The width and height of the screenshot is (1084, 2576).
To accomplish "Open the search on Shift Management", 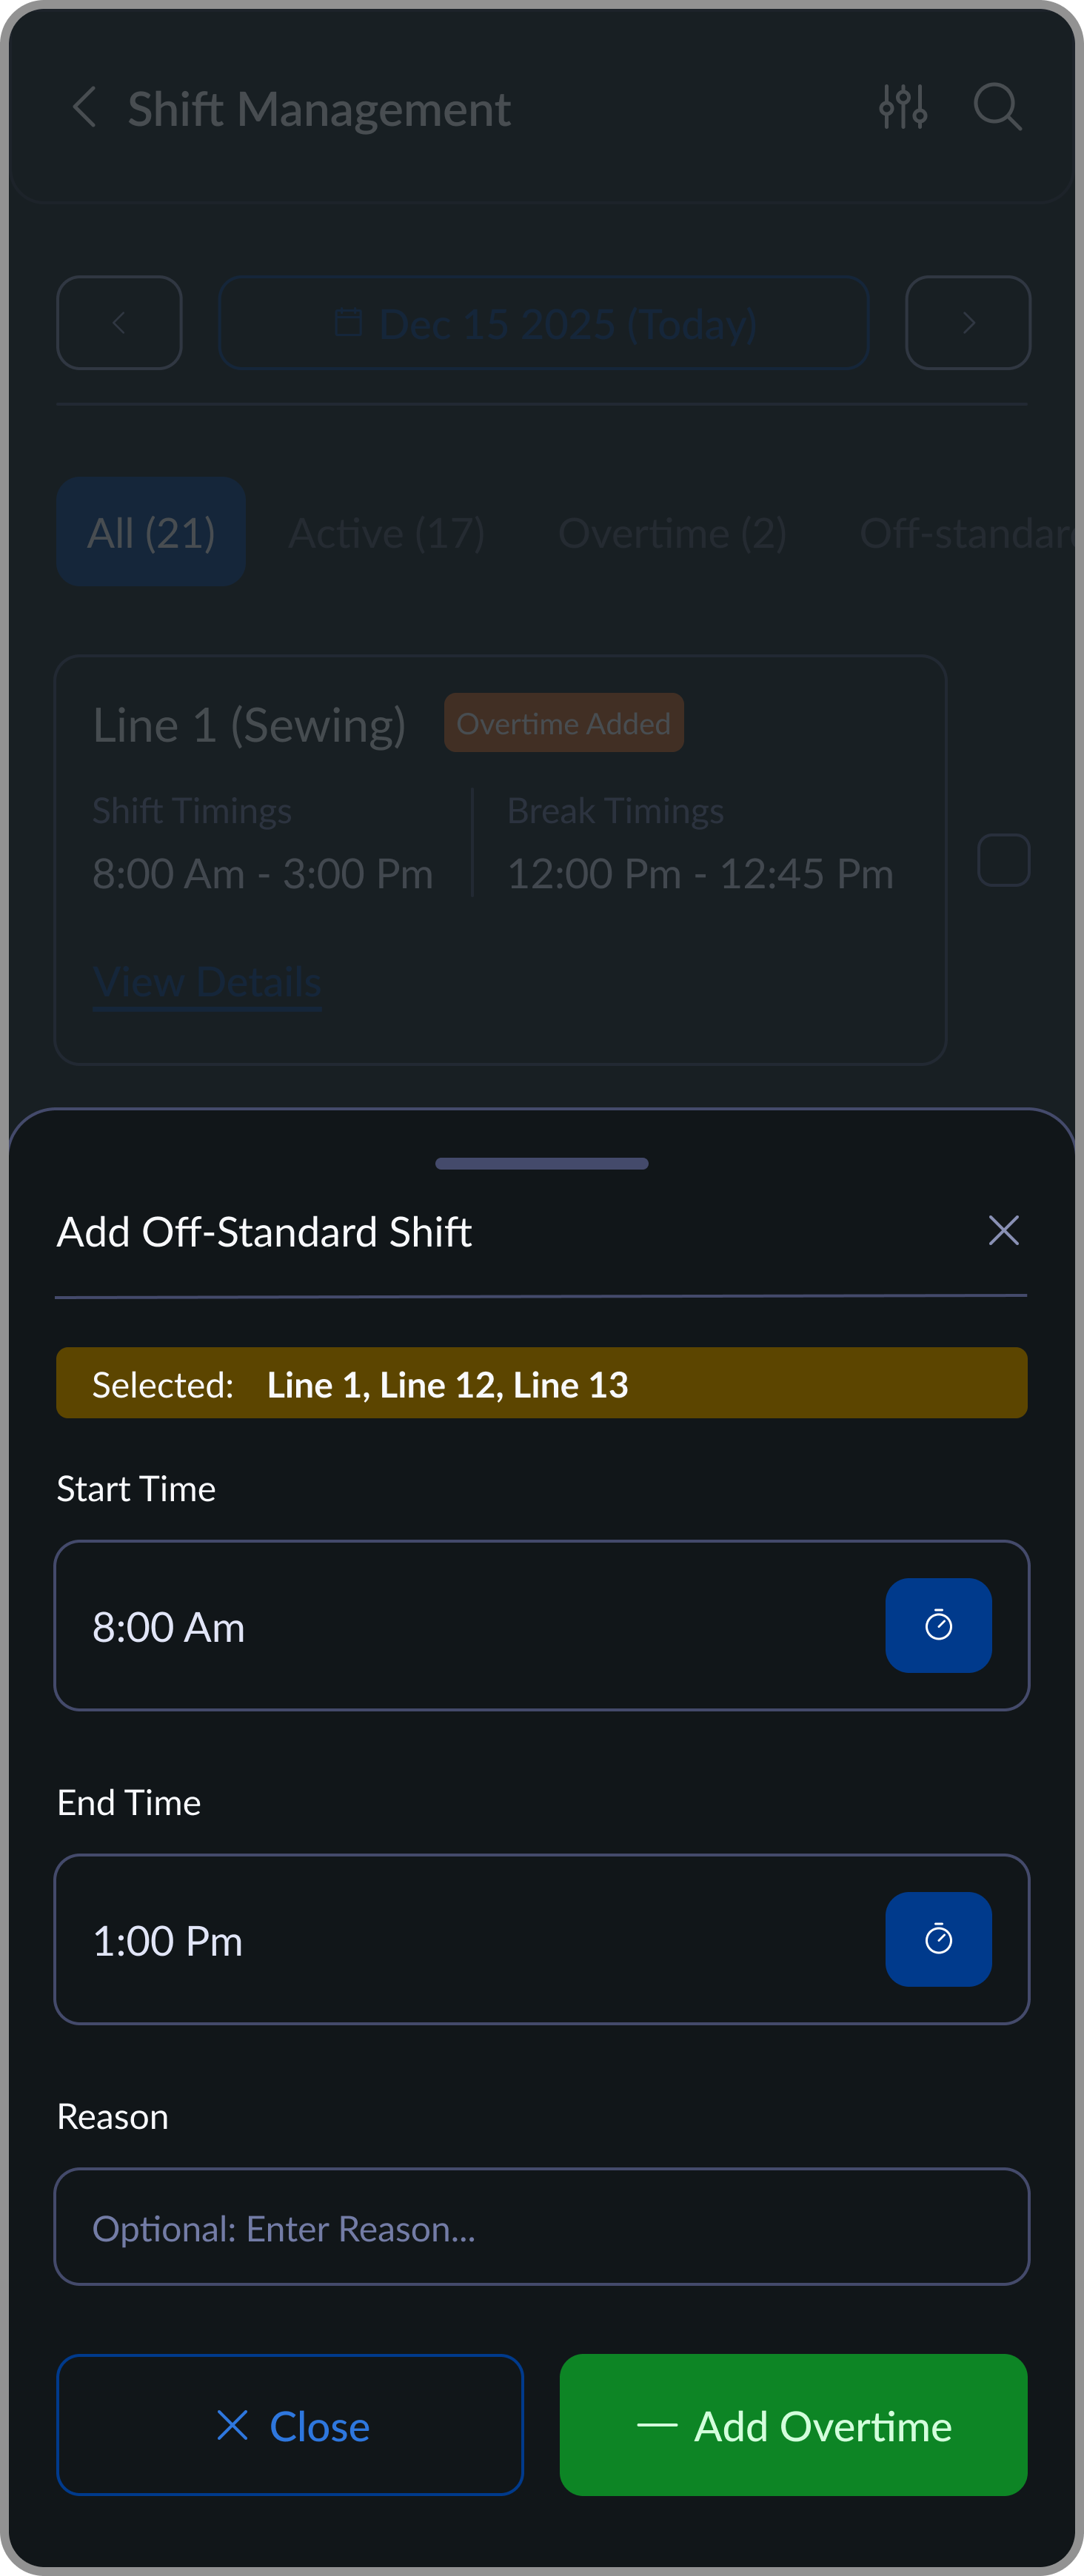I will [997, 107].
